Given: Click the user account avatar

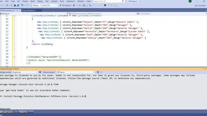Looking at the screenshot, I should point(190,1).
